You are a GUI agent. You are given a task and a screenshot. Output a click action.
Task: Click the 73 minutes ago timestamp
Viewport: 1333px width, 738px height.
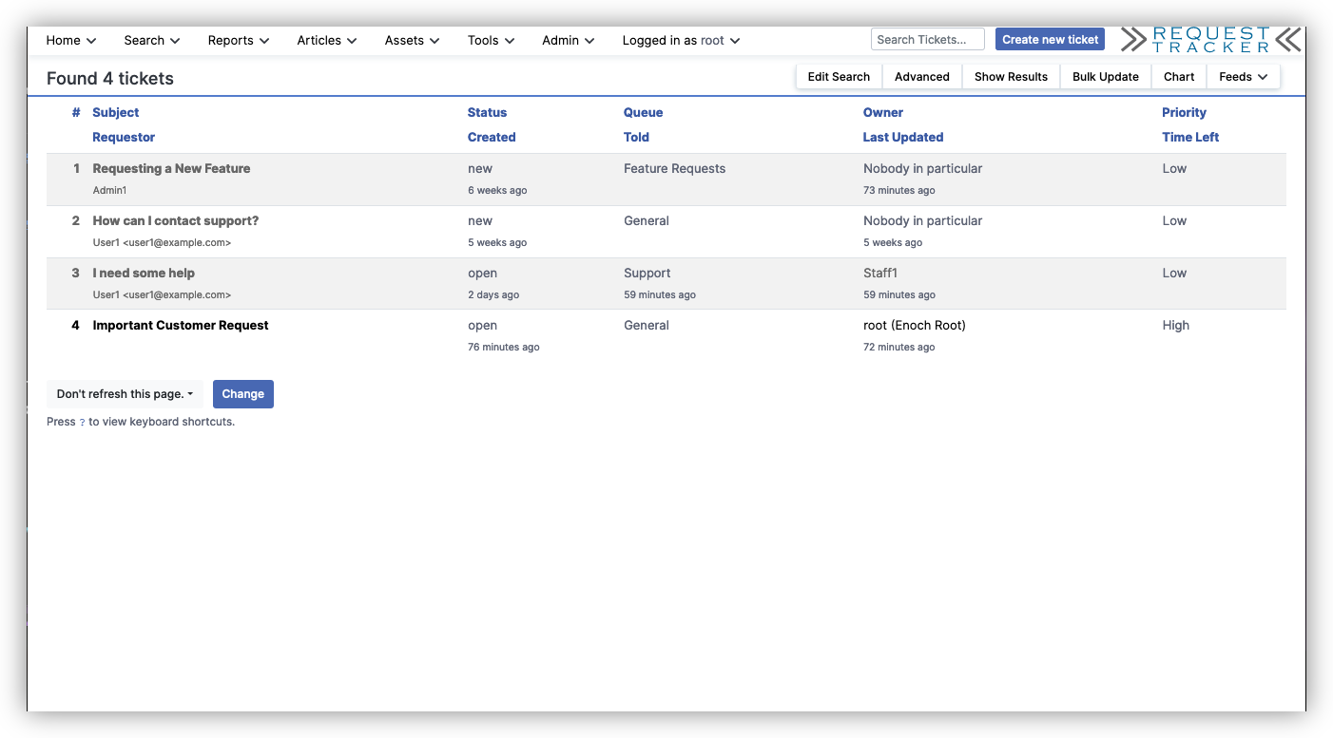point(898,190)
